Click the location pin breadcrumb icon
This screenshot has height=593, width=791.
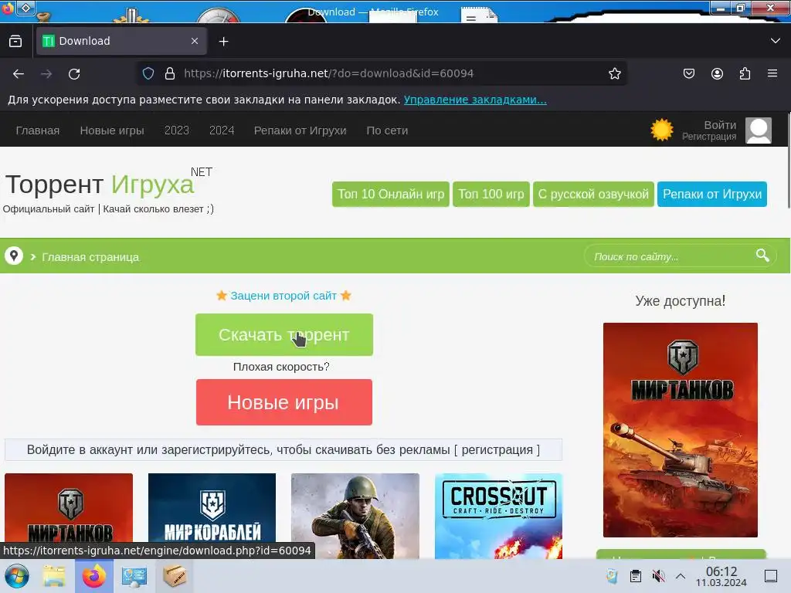tap(14, 256)
